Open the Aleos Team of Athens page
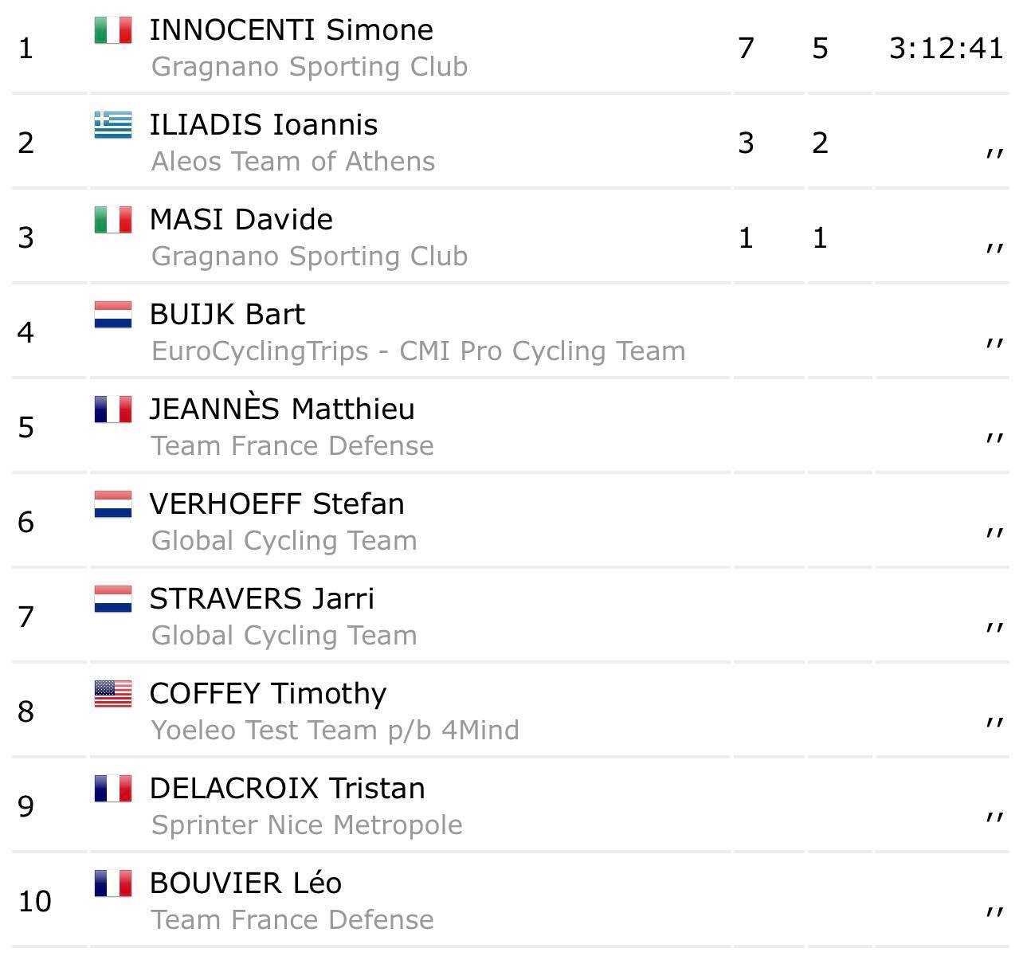 click(293, 162)
